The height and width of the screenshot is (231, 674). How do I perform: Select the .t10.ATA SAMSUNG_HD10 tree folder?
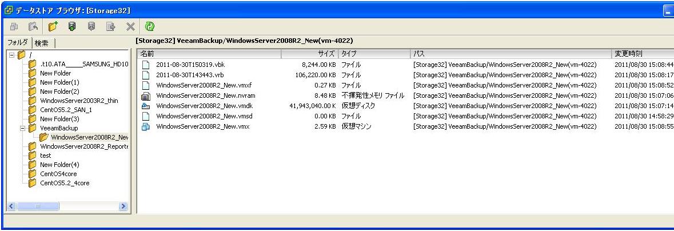tap(84, 64)
